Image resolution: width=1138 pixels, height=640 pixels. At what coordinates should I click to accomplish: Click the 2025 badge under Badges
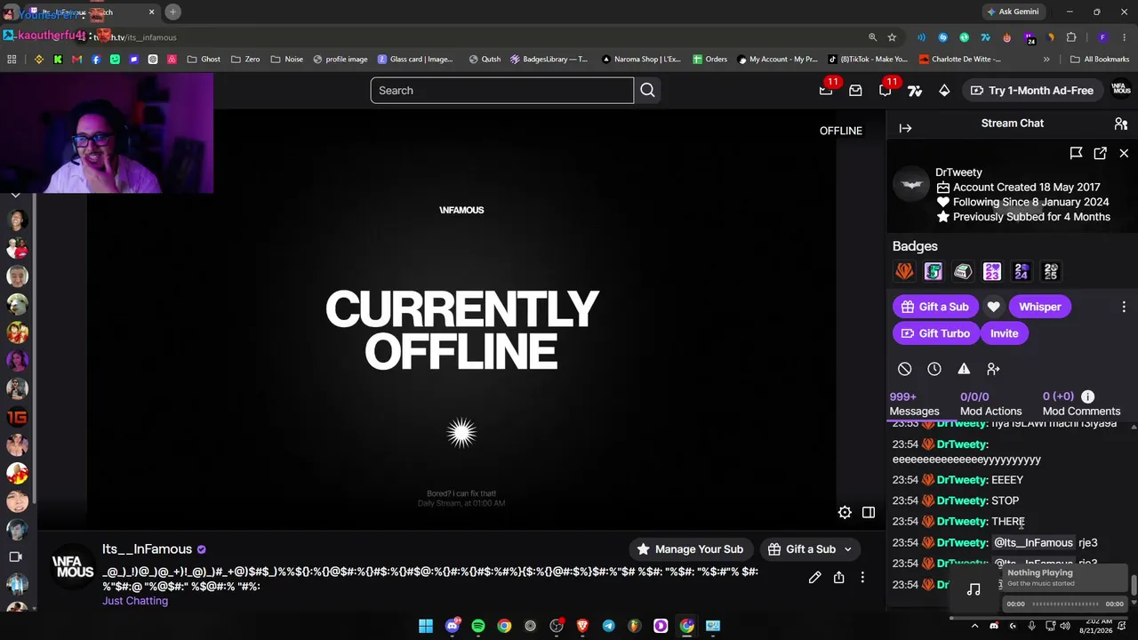[1051, 271]
